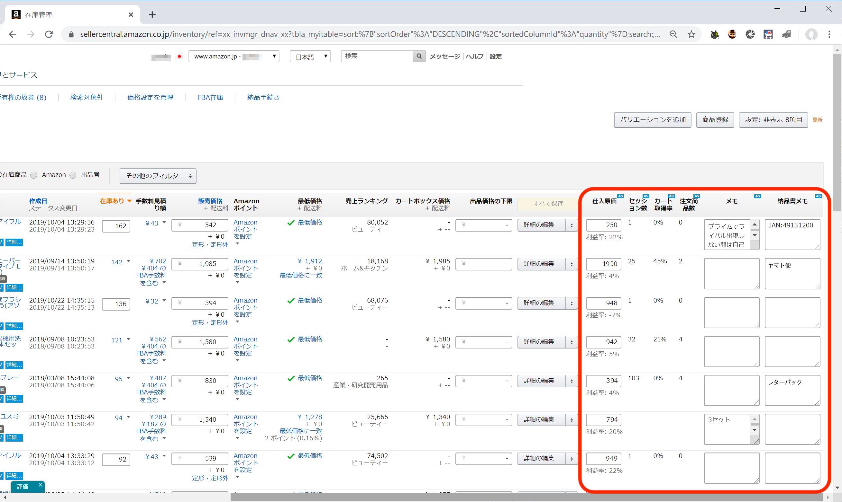Open the browser profile avatar icon

[811, 34]
